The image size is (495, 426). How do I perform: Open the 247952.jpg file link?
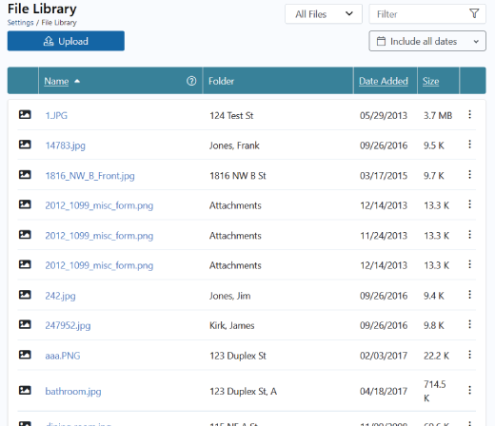click(x=68, y=325)
